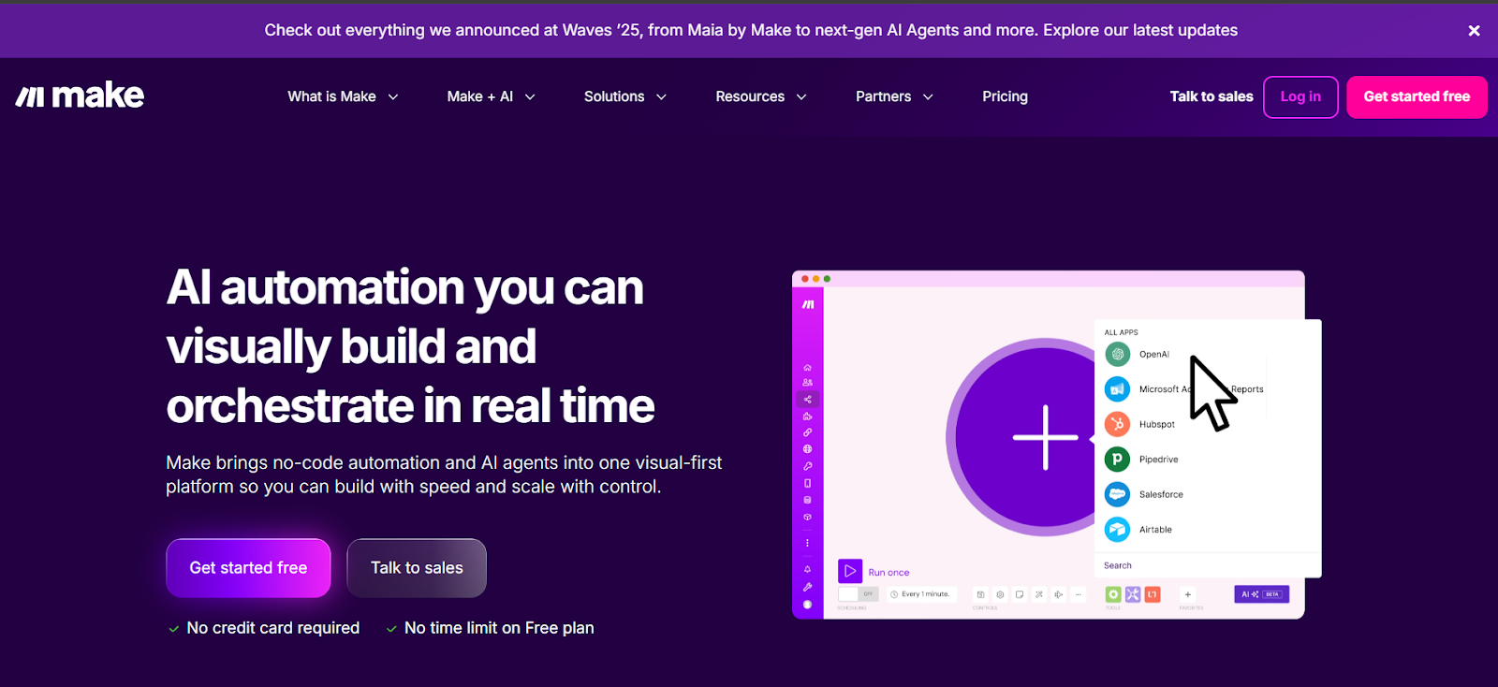This screenshot has height=687, width=1498.
Task: Click Search field in apps panel
Action: click(1208, 565)
